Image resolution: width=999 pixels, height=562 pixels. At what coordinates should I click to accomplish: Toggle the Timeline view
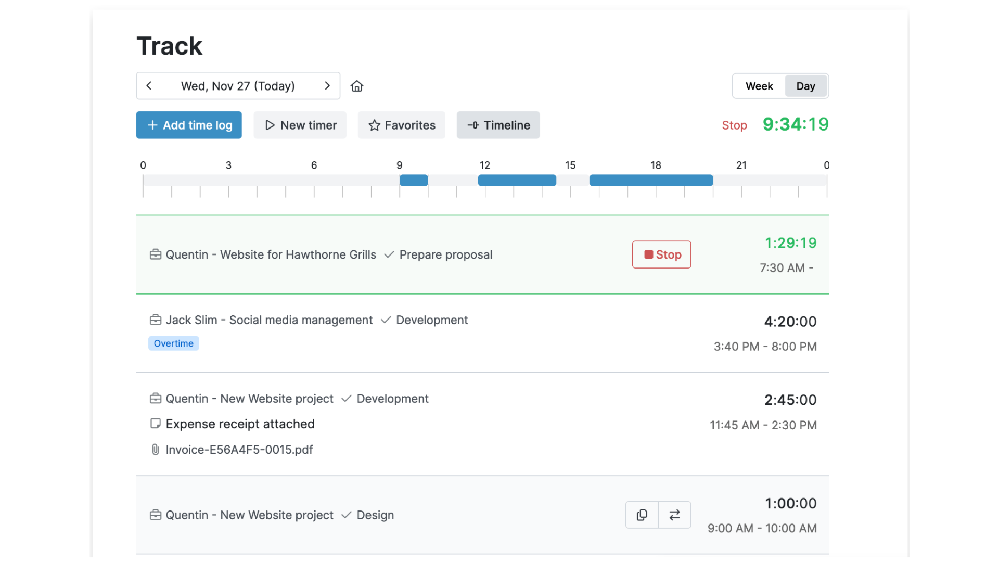tap(498, 125)
